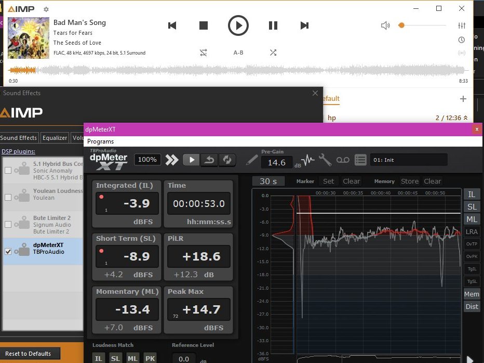Open the '01: Init' preset selector
Viewport: 484px width, 363px height.
409,160
